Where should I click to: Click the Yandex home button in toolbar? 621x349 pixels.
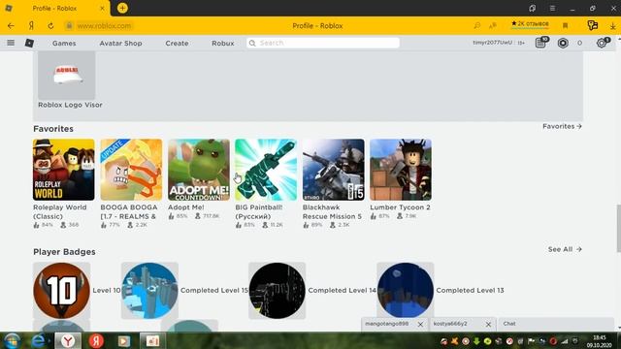pos(31,26)
